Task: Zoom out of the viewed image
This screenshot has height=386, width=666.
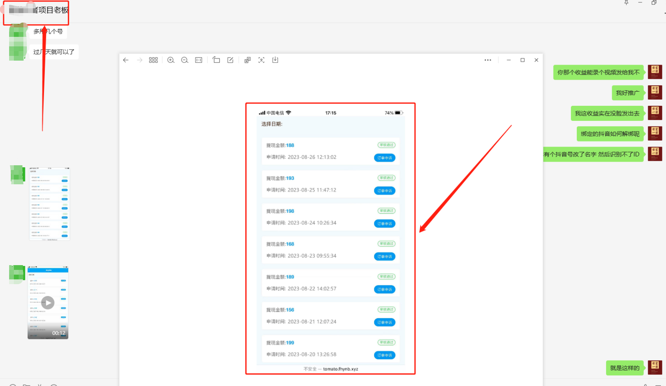Action: click(x=185, y=60)
